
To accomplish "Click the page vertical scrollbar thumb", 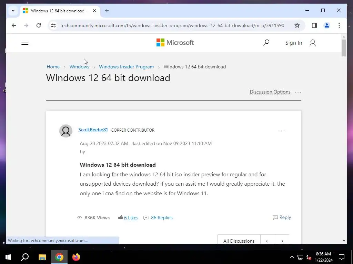I will 344,48.
